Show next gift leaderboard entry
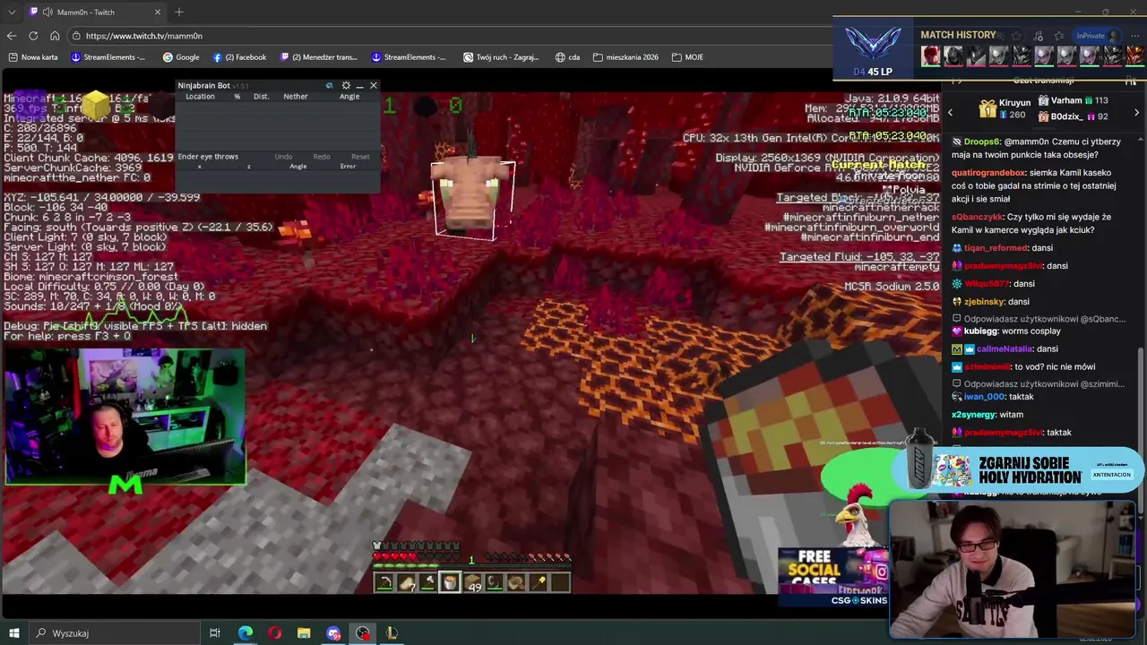 pos(1137,113)
